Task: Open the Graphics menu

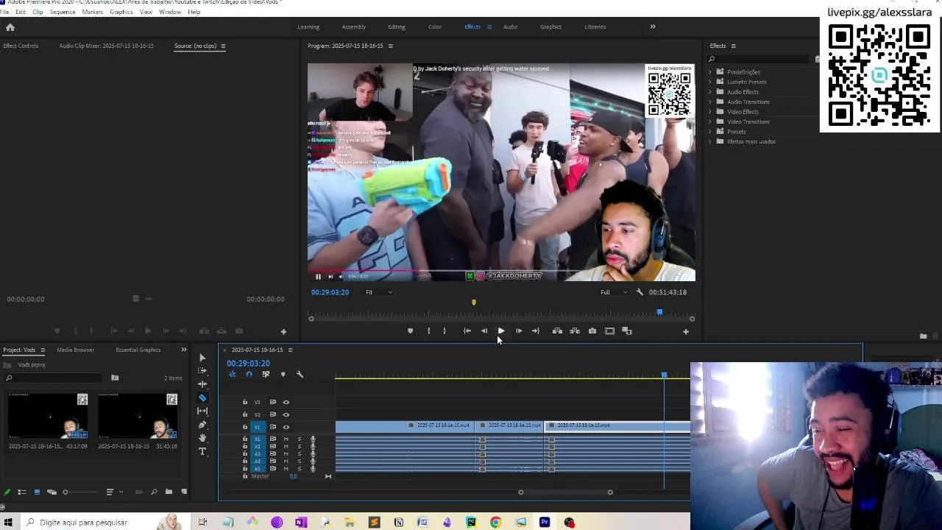Action: [121, 12]
